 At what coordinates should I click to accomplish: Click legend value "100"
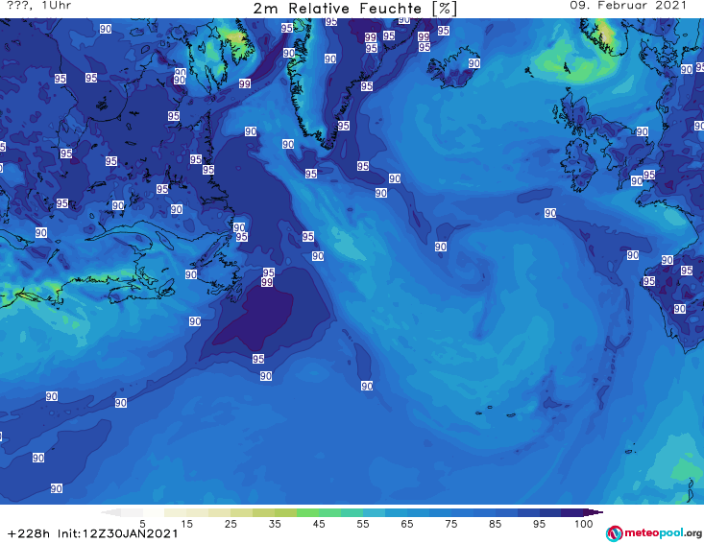[584, 524]
